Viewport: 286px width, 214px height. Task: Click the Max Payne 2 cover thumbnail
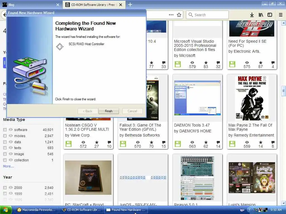click(x=252, y=98)
